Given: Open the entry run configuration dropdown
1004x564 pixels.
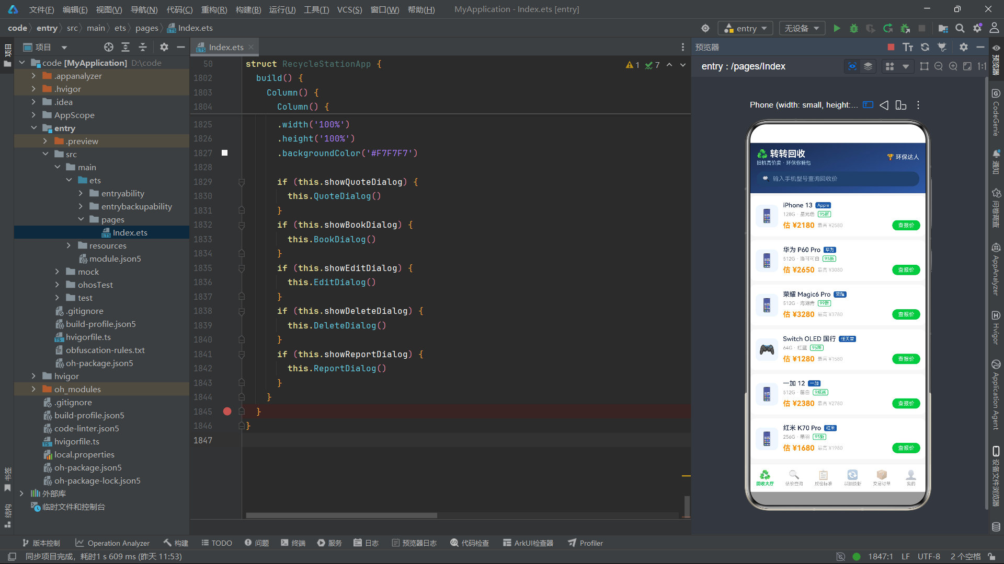Looking at the screenshot, I should [746, 28].
